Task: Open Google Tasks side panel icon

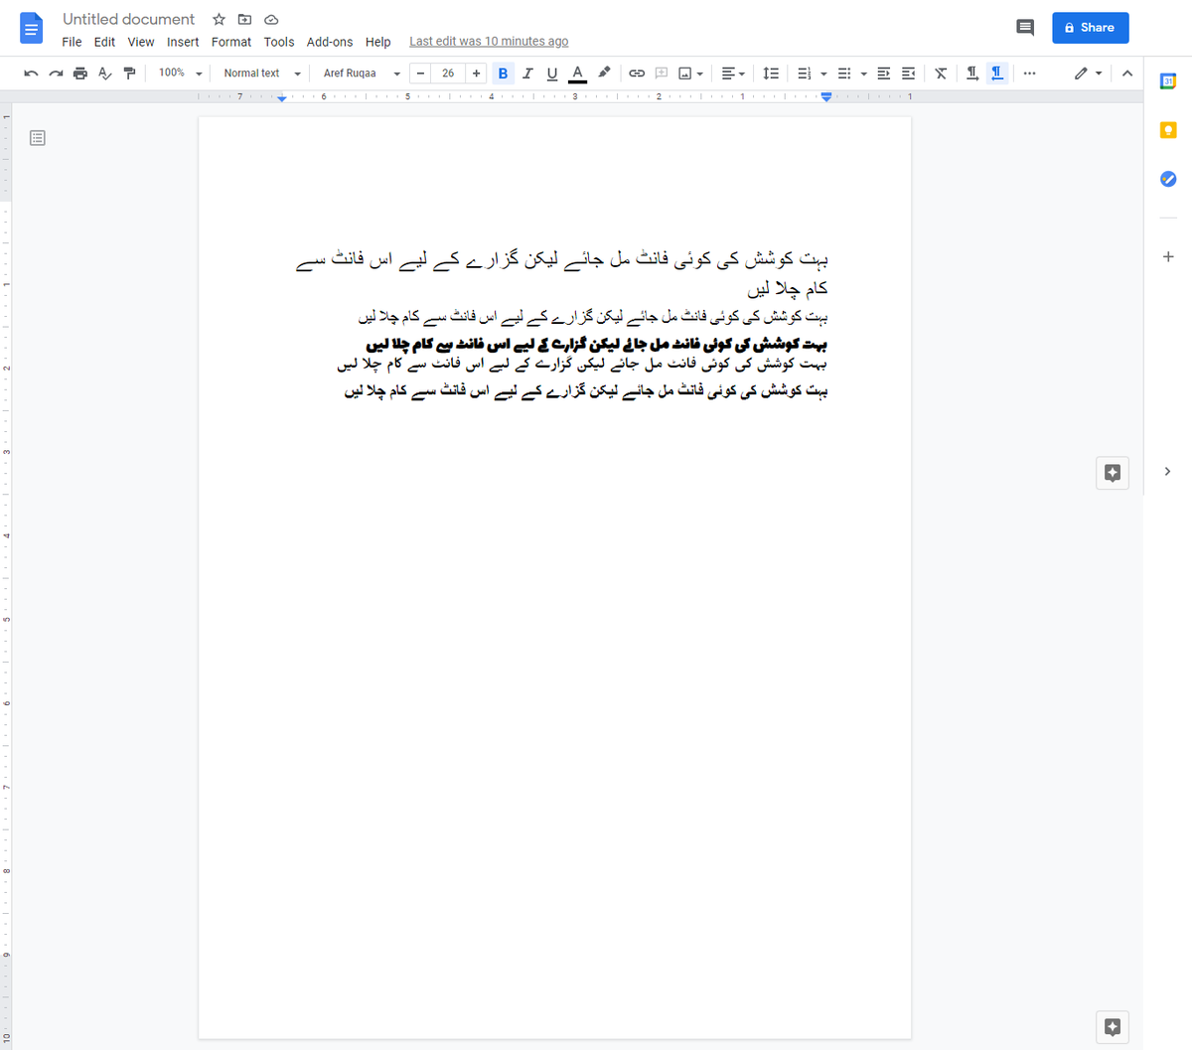Action: (1168, 179)
